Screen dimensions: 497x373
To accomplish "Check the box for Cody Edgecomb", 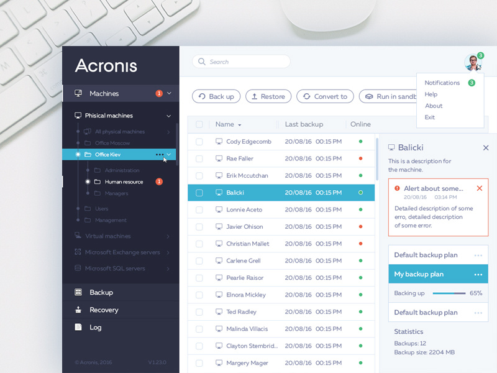I will click(x=199, y=142).
